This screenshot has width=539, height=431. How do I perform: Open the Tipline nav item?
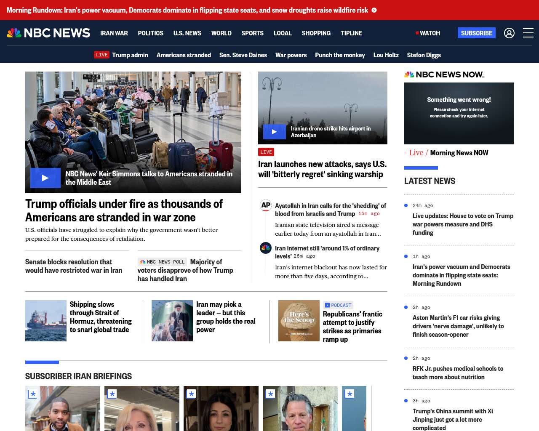[352, 33]
